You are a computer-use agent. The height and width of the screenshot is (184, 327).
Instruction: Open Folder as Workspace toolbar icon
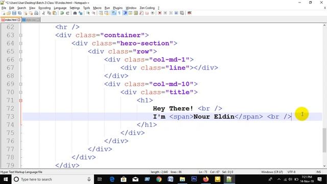tap(147, 13)
